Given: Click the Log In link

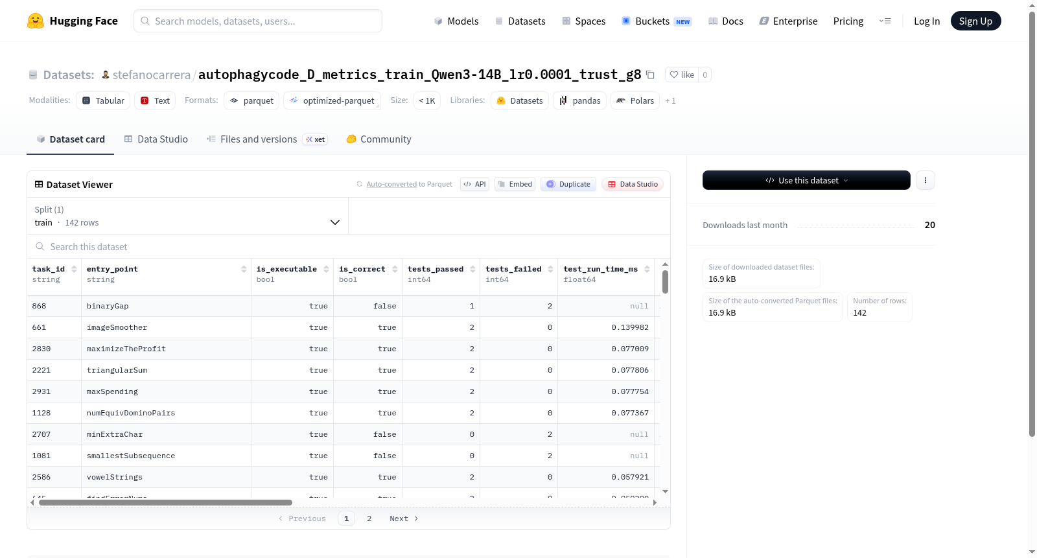Looking at the screenshot, I should 927,21.
